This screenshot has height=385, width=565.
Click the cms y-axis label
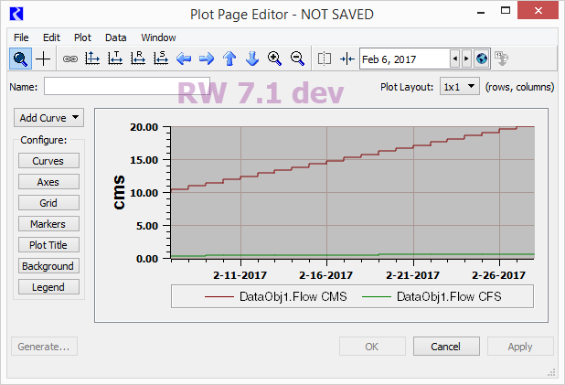[x=119, y=192]
